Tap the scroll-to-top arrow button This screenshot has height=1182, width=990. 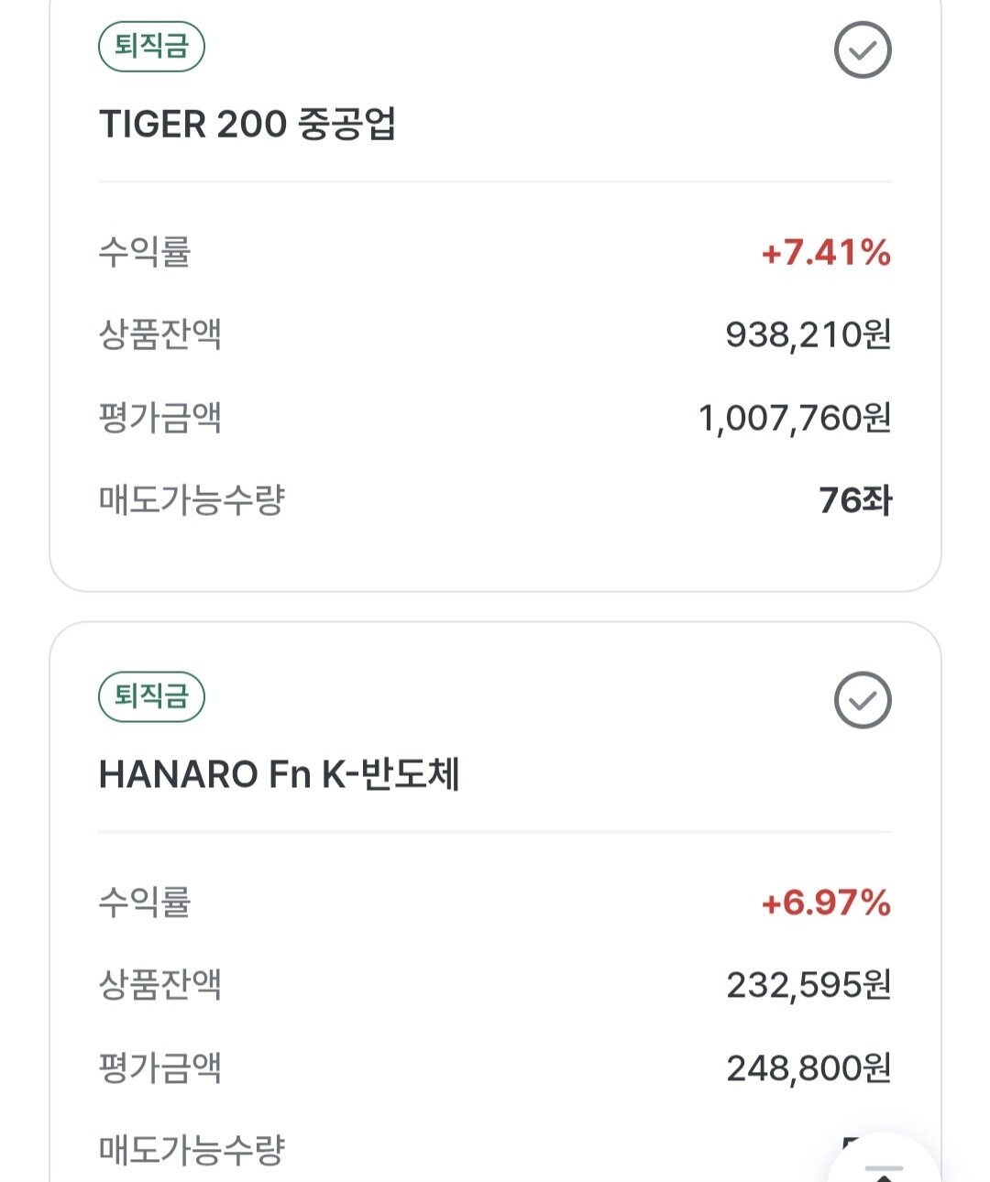pos(884,1160)
